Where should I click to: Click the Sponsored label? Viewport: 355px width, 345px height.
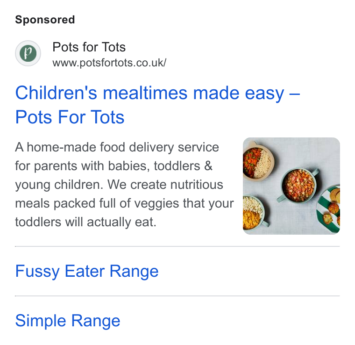click(x=45, y=20)
